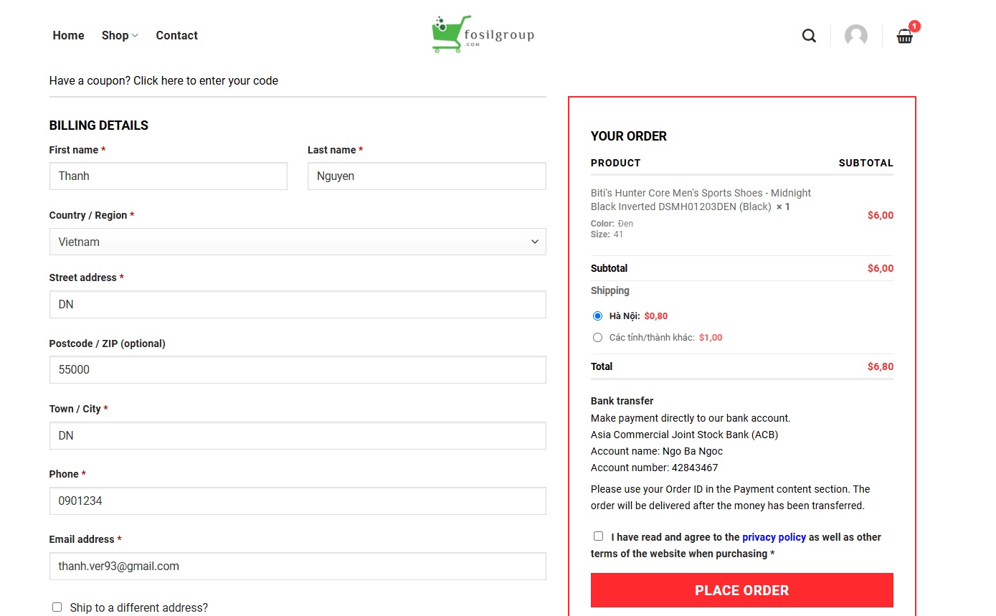The height and width of the screenshot is (616, 996).
Task: Open the privacy policy link
Action: tap(774, 537)
